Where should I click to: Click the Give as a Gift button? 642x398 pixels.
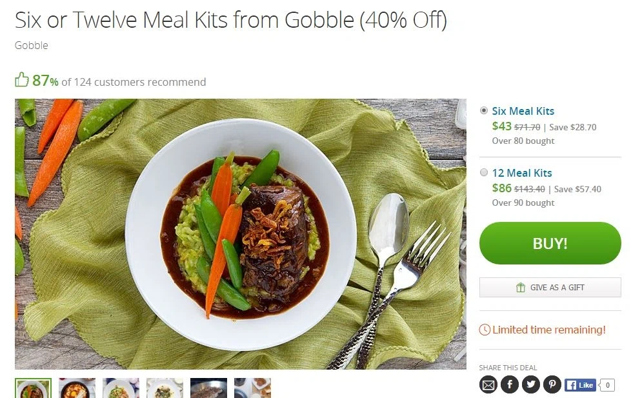(x=550, y=288)
